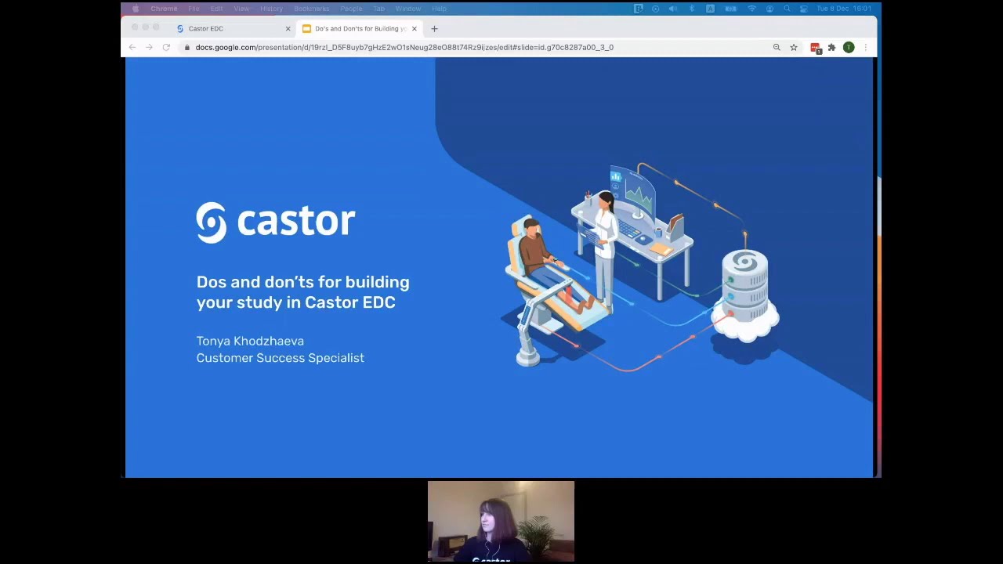Image resolution: width=1003 pixels, height=564 pixels.
Task: Open the zoom magnifier icon in address bar
Action: click(777, 48)
